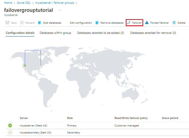Viewport: 189px width, 138px height.
Task: Select the West US primary marker on map
Action: (x=25, y=66)
